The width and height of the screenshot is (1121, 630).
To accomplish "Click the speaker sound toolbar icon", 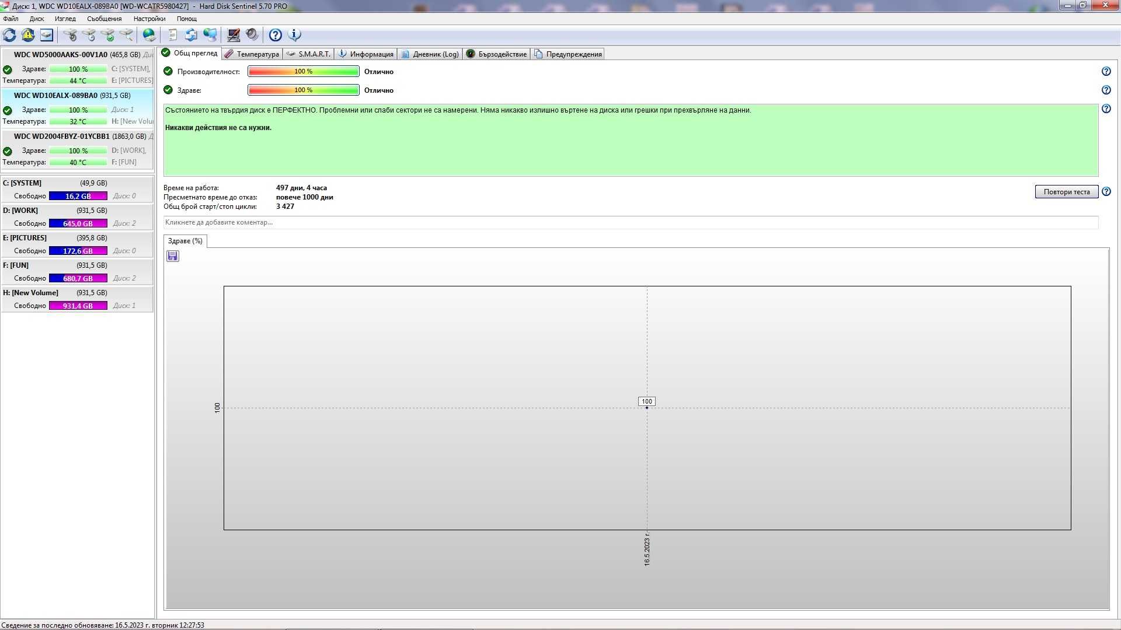I will pyautogui.click(x=252, y=35).
